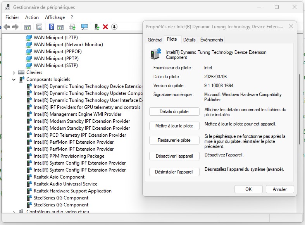Click the red X uninstall device icon
Viewport: 305px width, 225px height.
[105, 27]
